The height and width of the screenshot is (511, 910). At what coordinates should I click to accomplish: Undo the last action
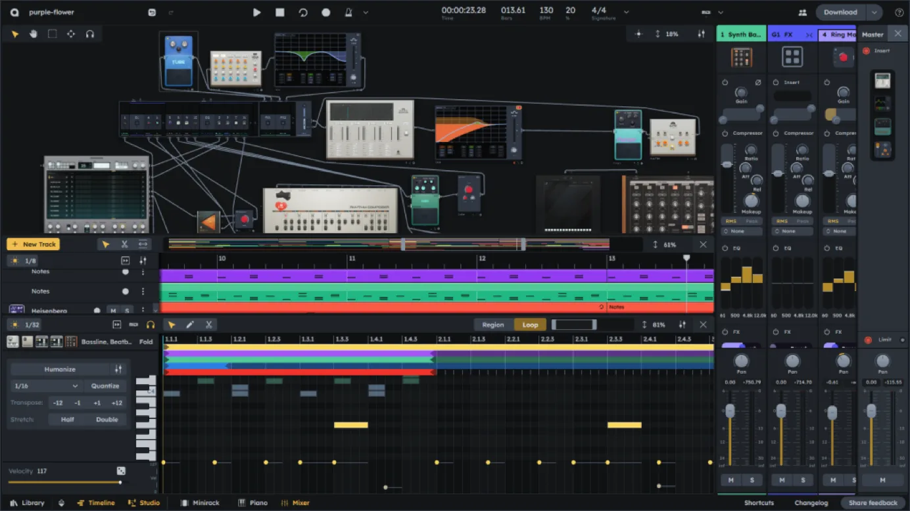pyautogui.click(x=152, y=12)
